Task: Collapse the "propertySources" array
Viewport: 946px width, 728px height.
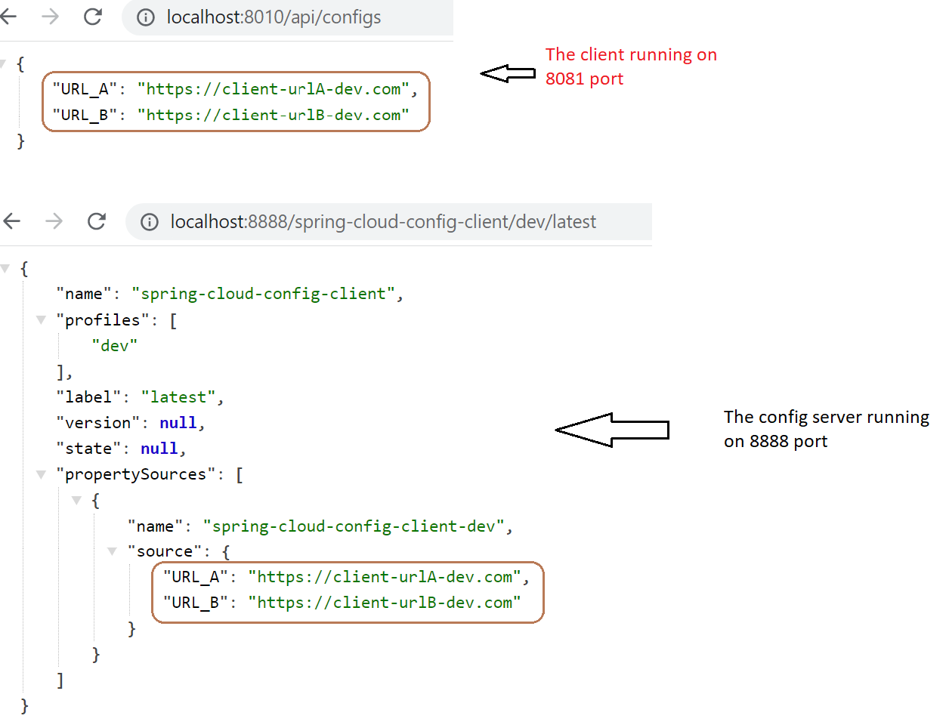Action: click(41, 474)
